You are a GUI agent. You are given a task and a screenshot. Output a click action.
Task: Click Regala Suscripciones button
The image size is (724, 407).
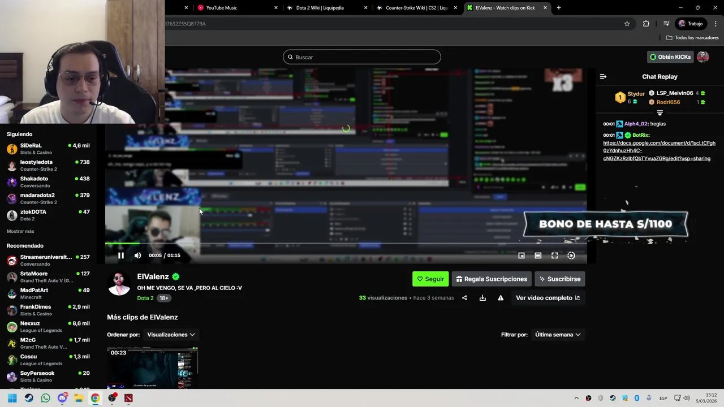492,279
